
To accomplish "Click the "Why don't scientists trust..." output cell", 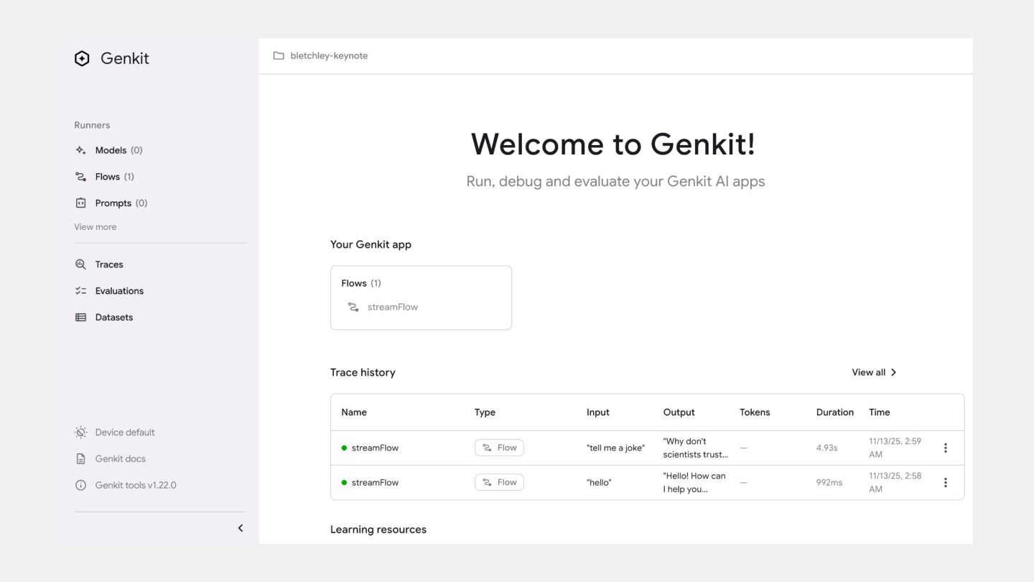I will pos(696,448).
